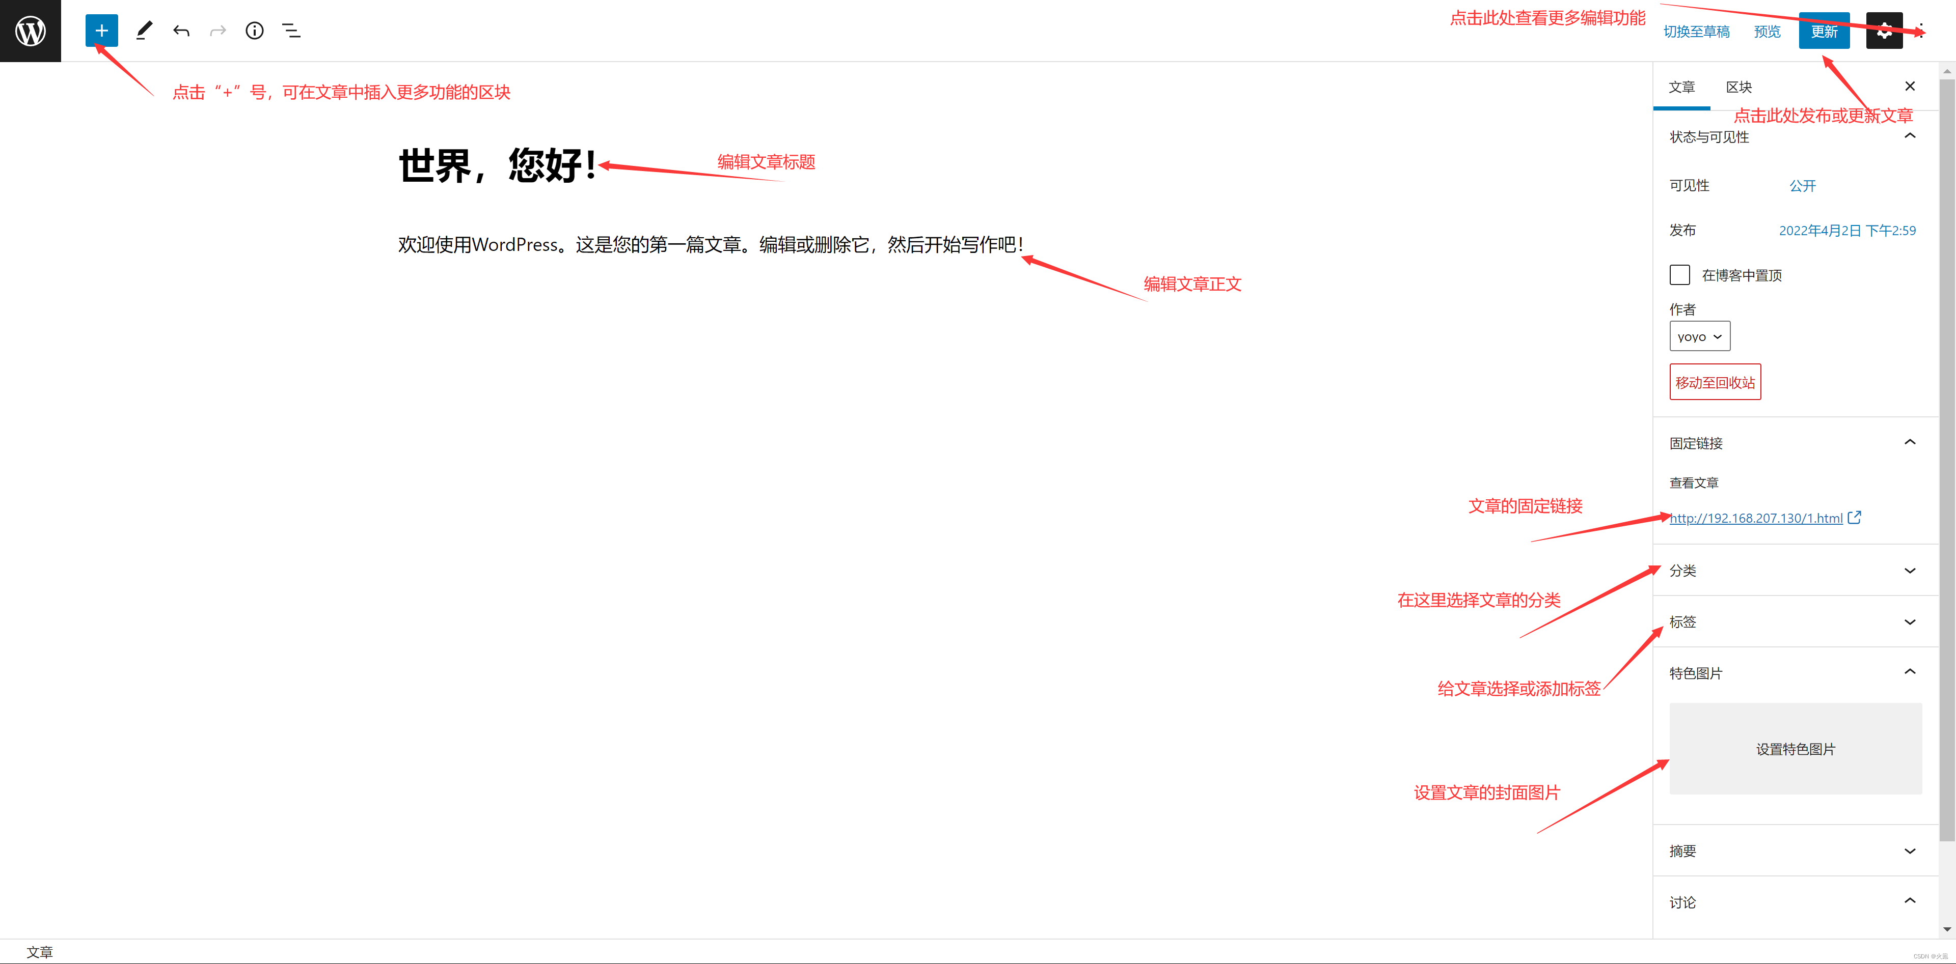Switch to the 文章 sidebar tab
The image size is (1956, 964).
tap(1681, 87)
